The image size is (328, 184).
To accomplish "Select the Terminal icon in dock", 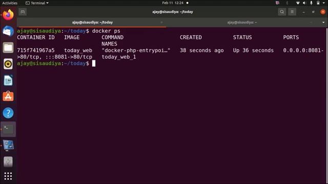I will coord(8,129).
